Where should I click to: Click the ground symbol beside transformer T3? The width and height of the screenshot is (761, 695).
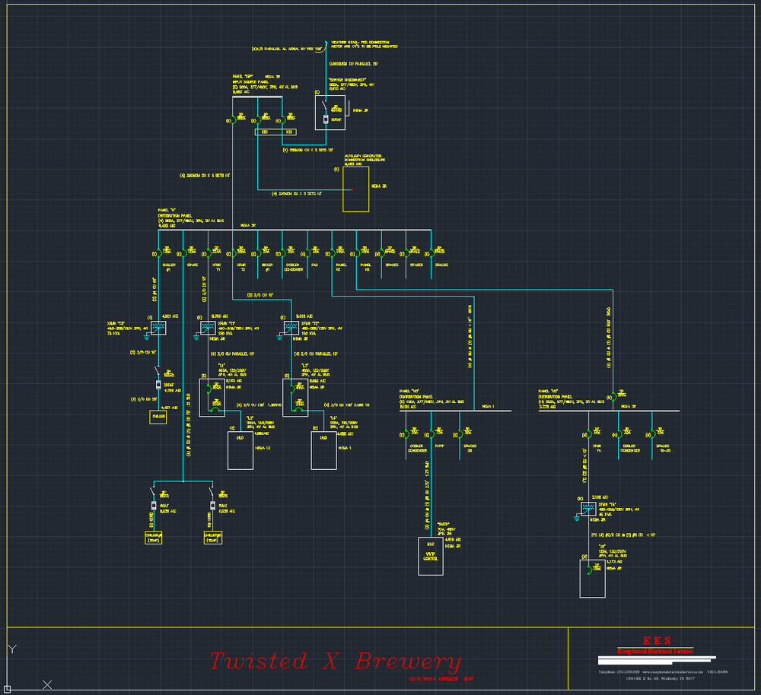147,337
